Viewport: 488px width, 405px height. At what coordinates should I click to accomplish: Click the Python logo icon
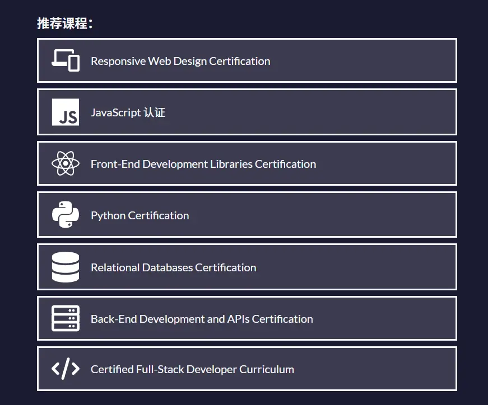coord(66,215)
